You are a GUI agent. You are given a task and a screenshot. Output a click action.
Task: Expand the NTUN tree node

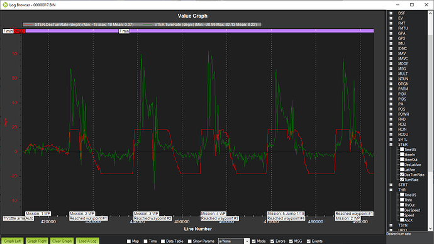point(391,79)
